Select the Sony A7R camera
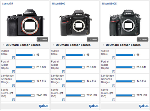150x111 pixels. 42,39
